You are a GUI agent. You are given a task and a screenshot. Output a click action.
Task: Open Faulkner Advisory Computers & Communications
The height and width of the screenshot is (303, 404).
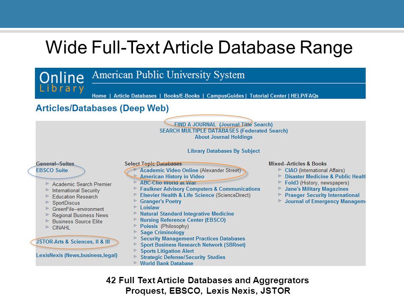tap(200, 189)
